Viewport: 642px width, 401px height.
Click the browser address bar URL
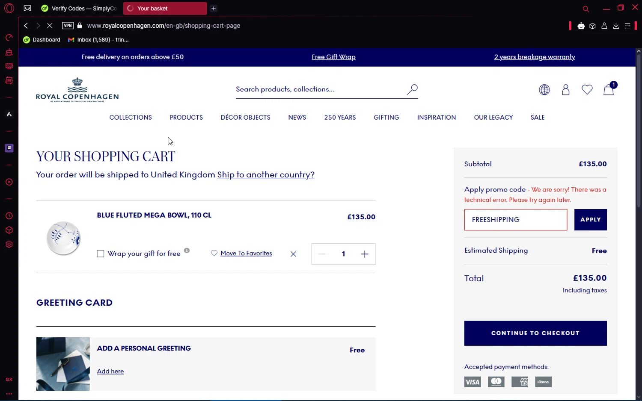163,26
